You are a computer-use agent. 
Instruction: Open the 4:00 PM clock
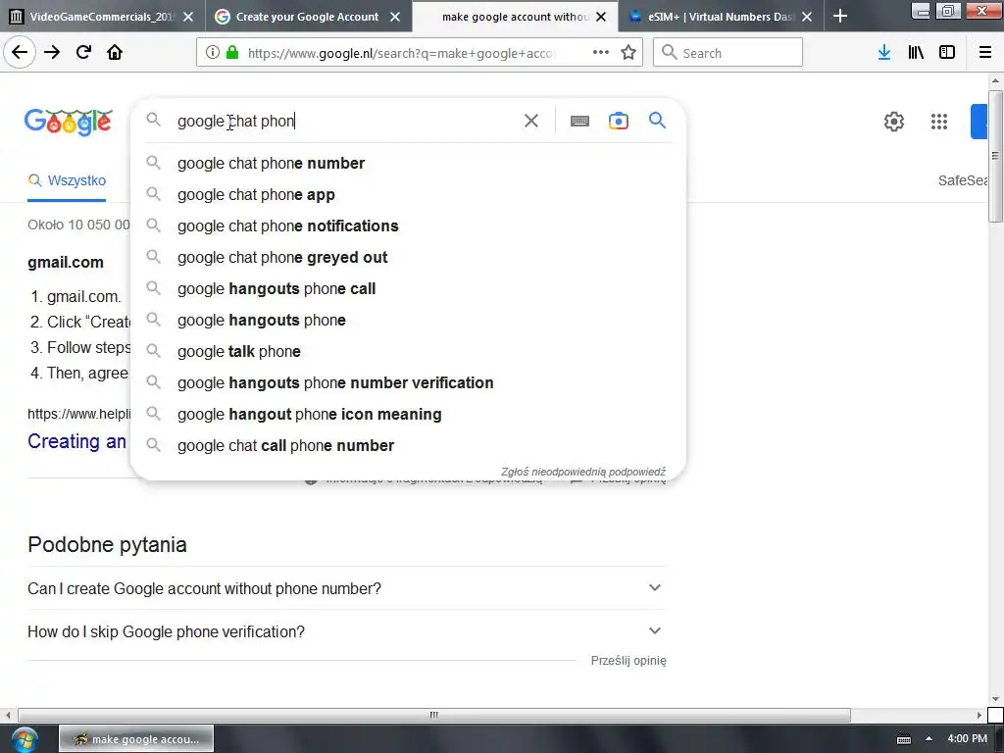point(967,738)
